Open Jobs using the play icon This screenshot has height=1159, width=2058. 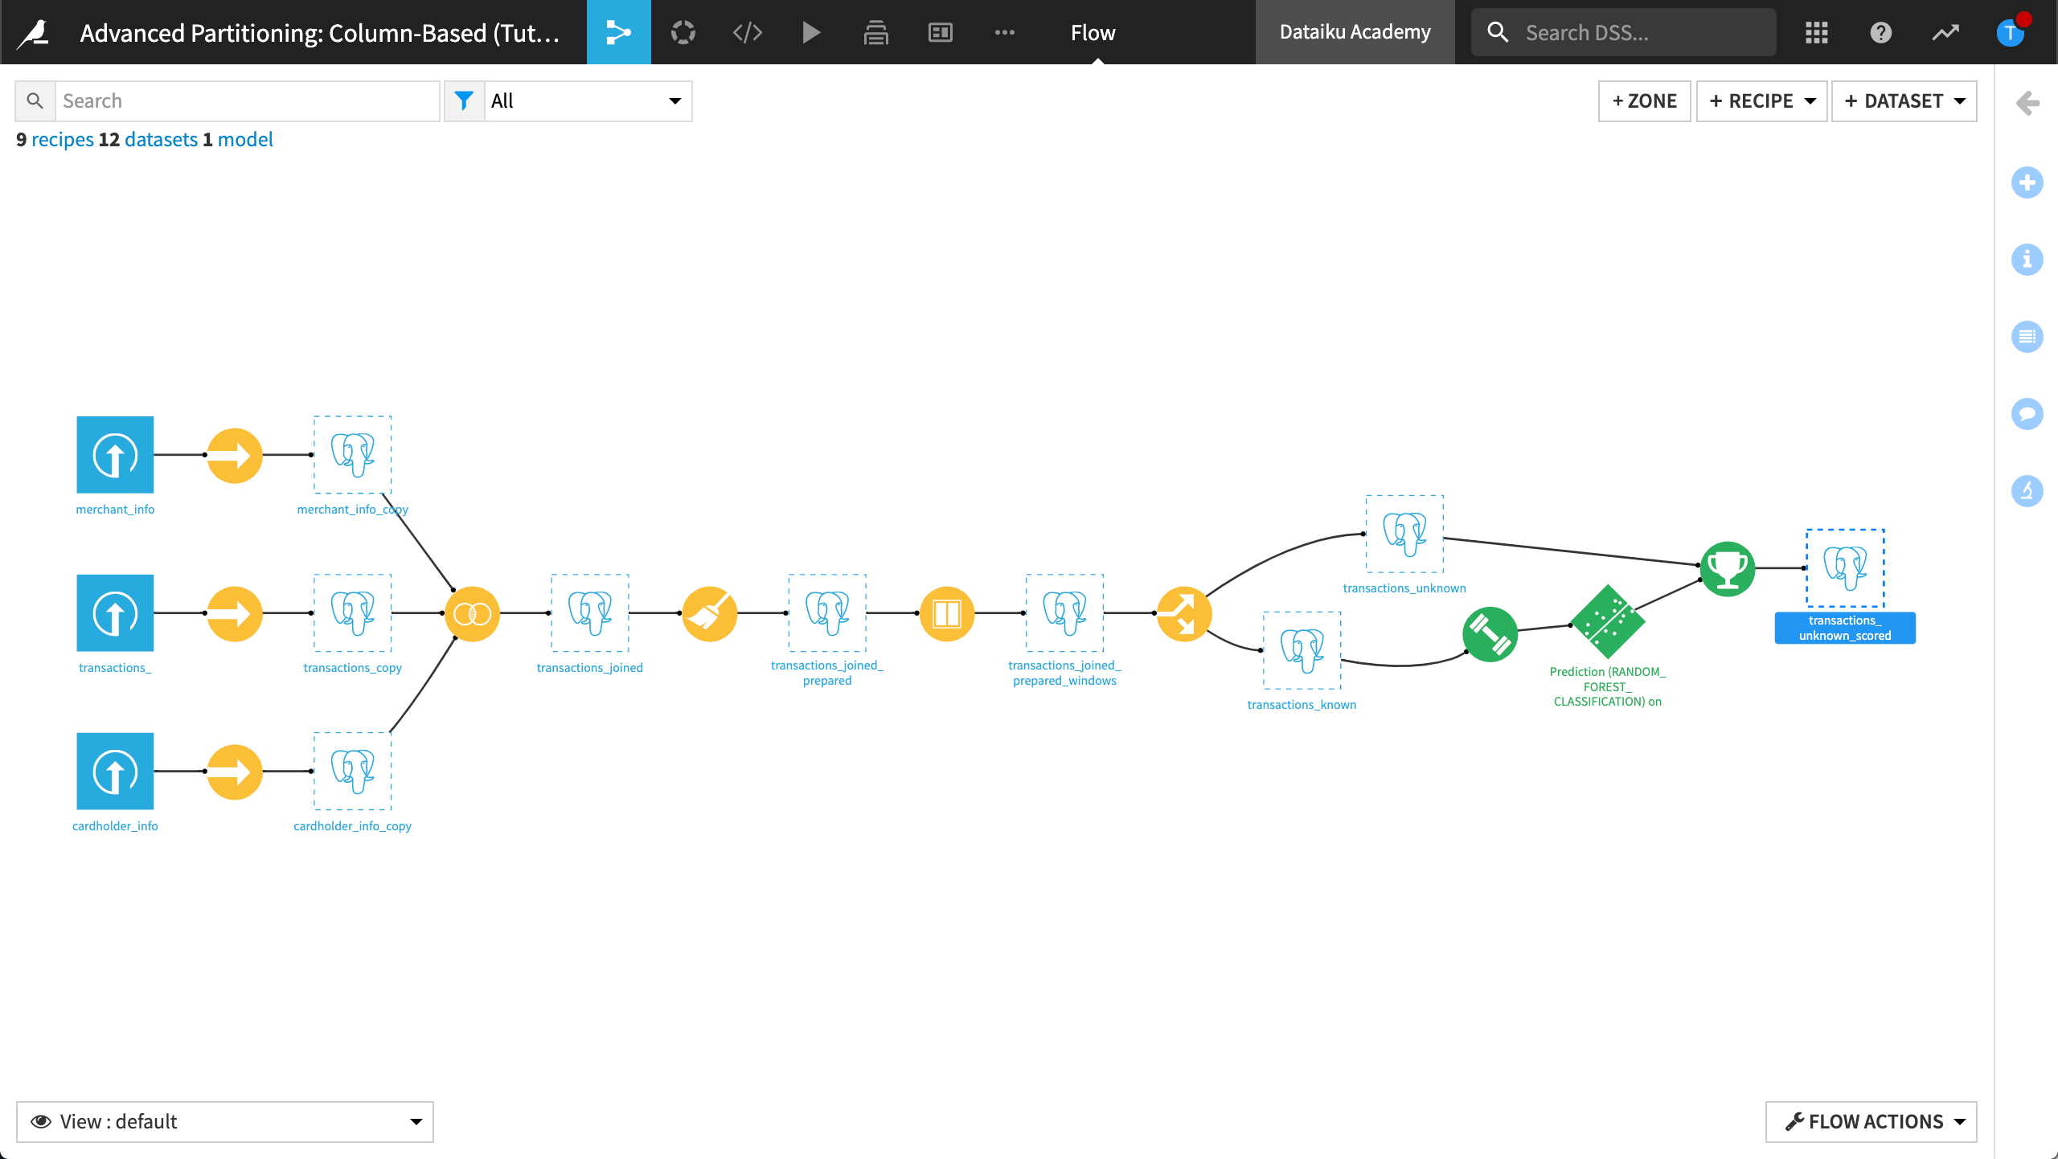811,32
